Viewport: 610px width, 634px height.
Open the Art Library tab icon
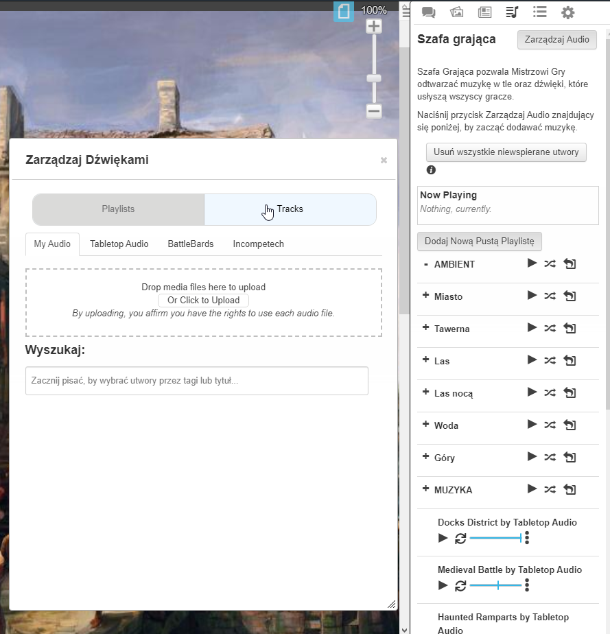click(x=456, y=12)
